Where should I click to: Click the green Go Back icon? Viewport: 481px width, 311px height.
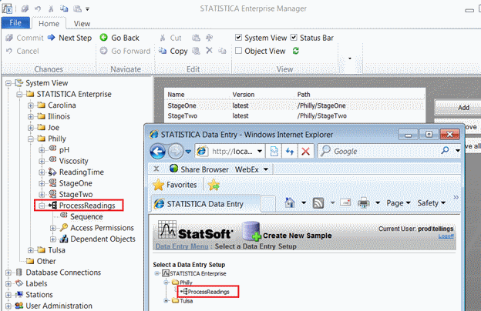click(x=104, y=38)
